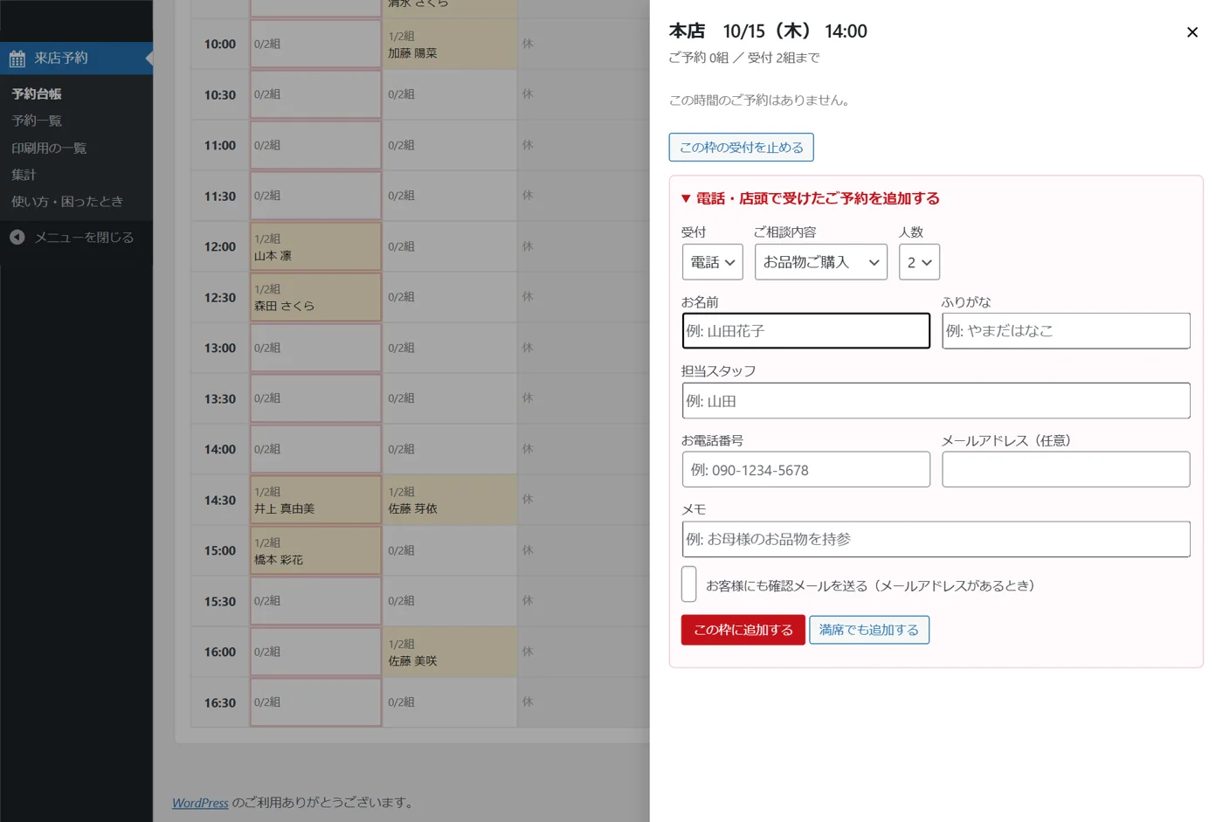The height and width of the screenshot is (822, 1223).
Task: Select the 15:00 slot booked by 橋本 彩花
Action: [x=316, y=550]
